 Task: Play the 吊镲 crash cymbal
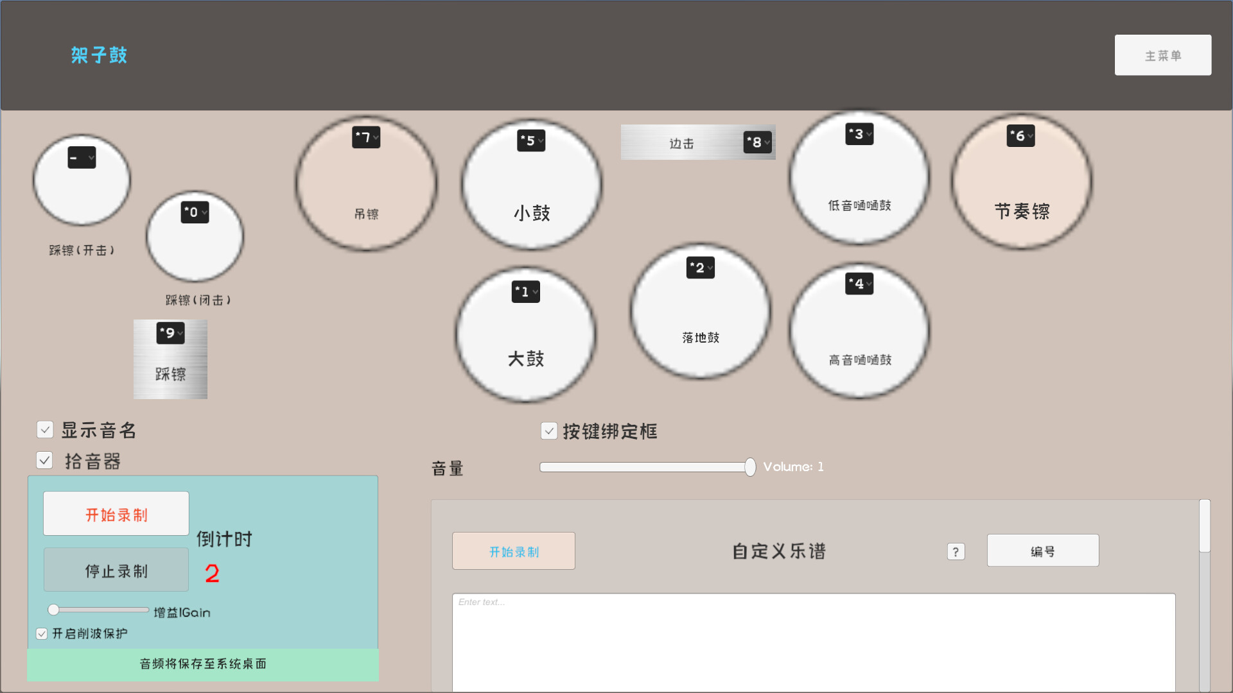pos(366,193)
